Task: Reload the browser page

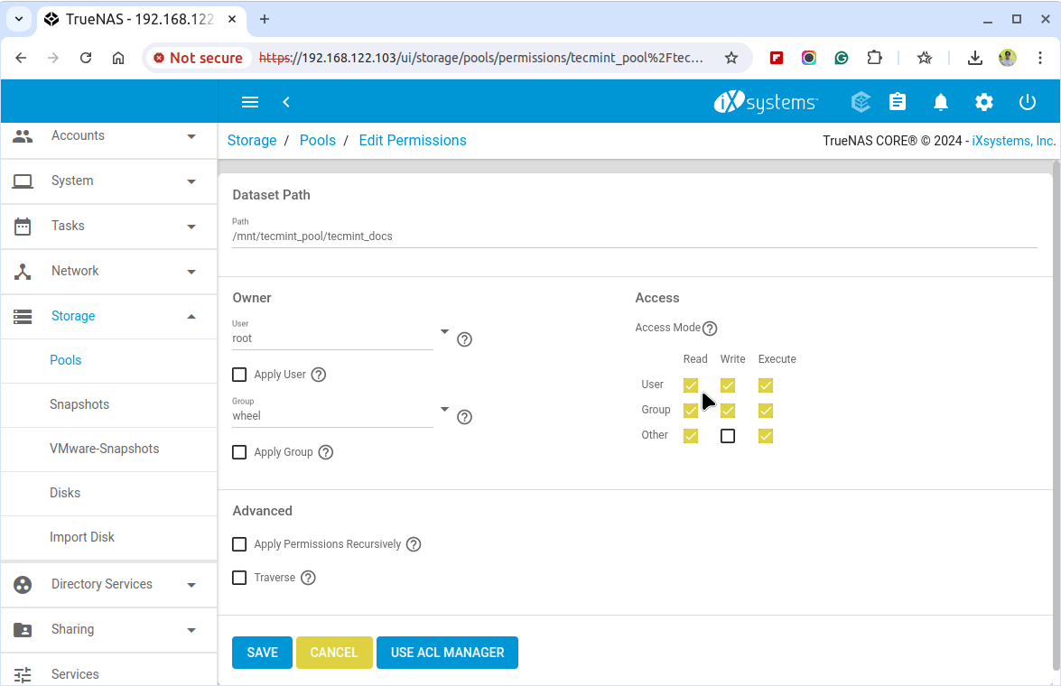Action: tap(85, 58)
